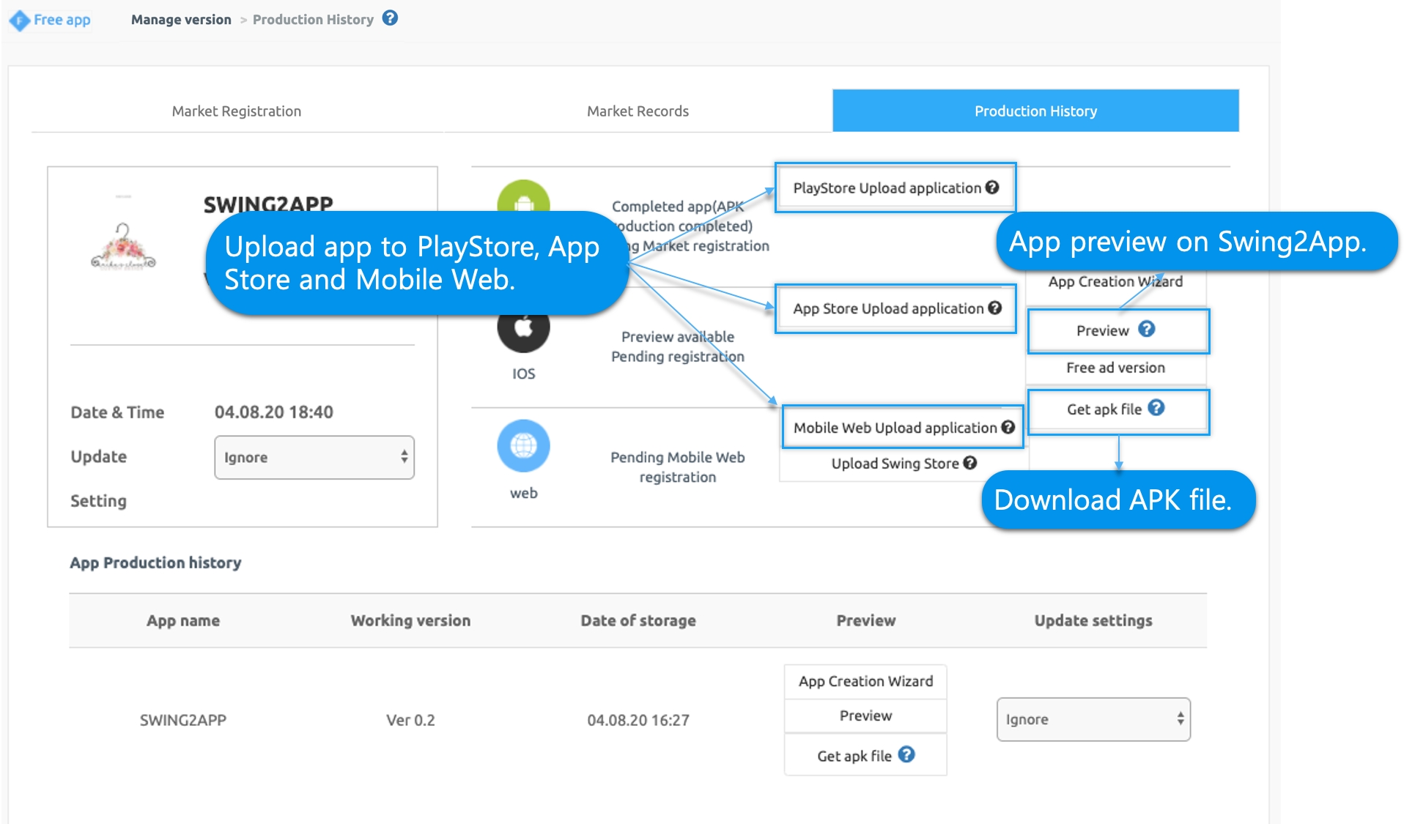Click the Free ad version button
The image size is (1404, 824).
1115,368
